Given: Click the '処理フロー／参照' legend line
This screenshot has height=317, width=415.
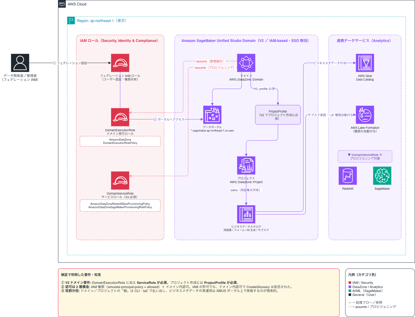Looking at the screenshot, I should tap(365, 303).
